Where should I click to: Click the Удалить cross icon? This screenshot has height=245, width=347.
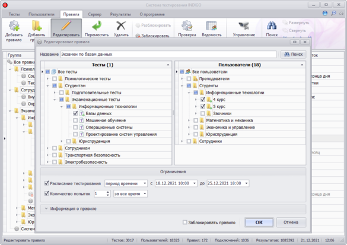pos(121,26)
